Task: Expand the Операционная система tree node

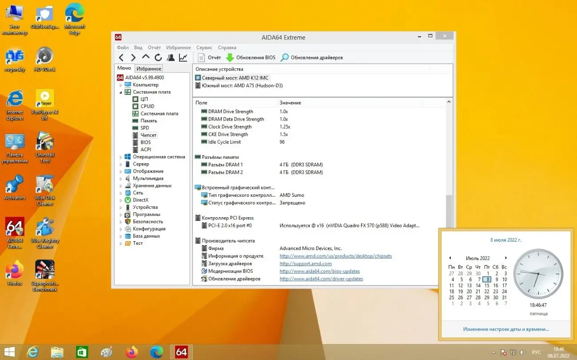Action: 121,157
